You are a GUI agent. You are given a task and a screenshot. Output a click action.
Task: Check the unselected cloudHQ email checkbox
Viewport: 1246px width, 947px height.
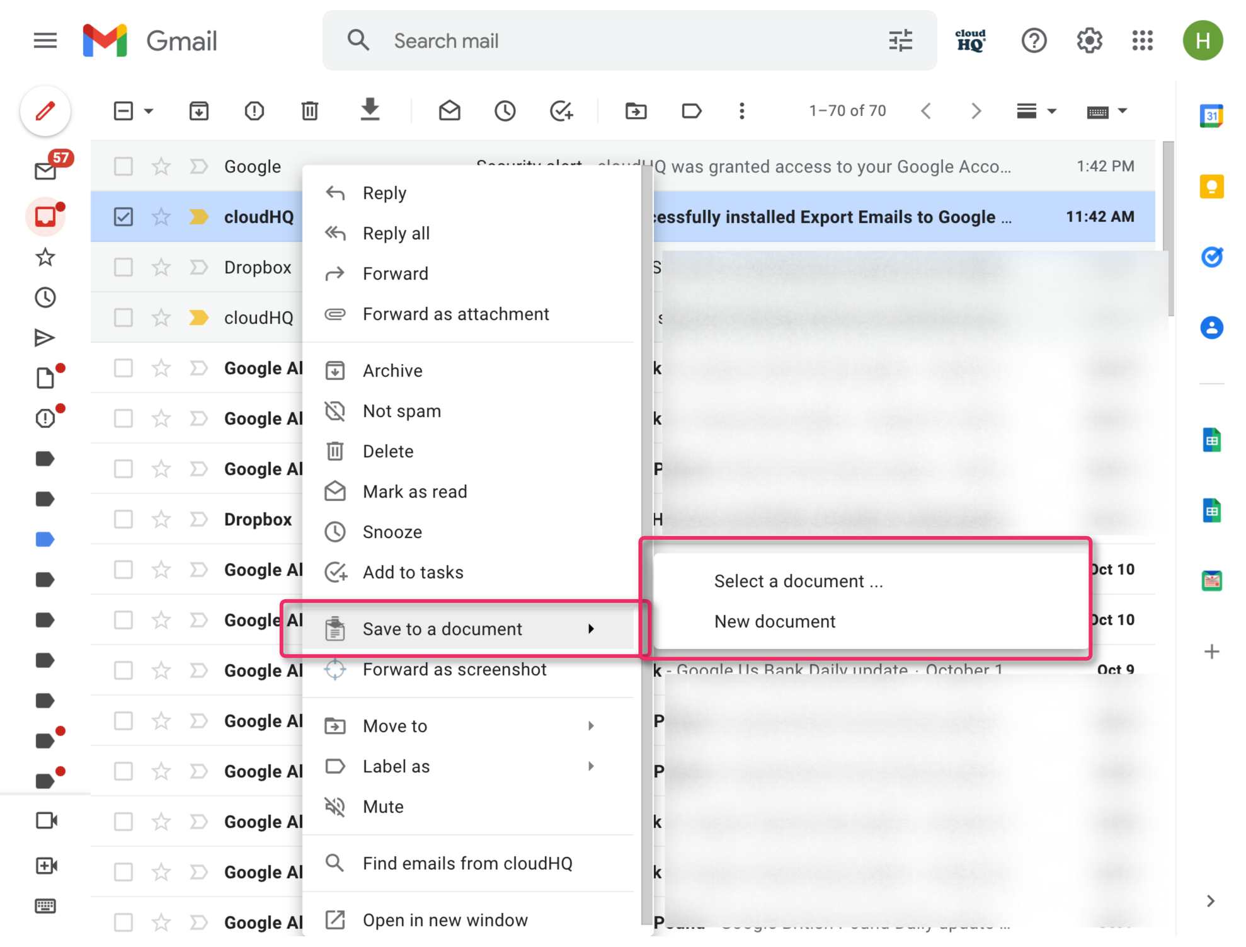point(123,318)
